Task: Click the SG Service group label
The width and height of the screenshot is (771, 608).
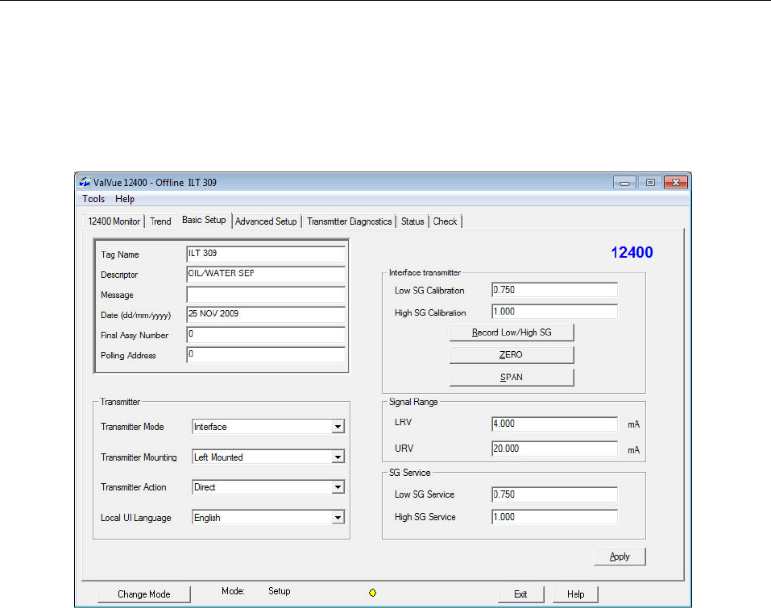Action: tap(409, 473)
